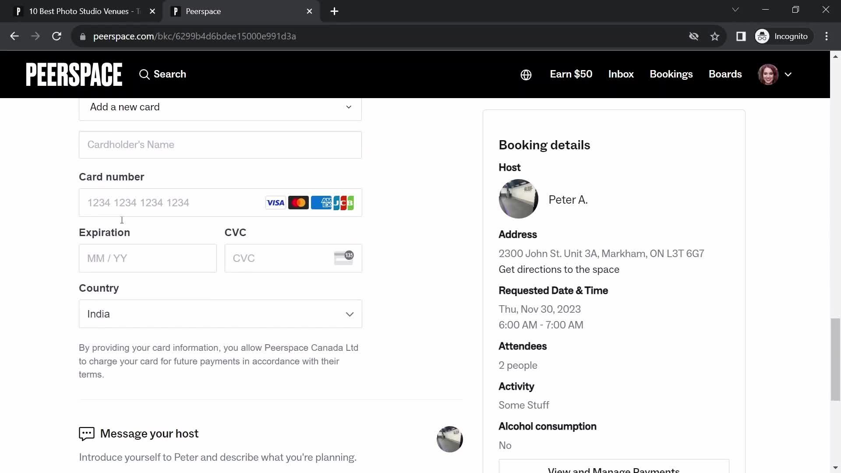
Task: Click the address bar URL
Action: tap(194, 36)
